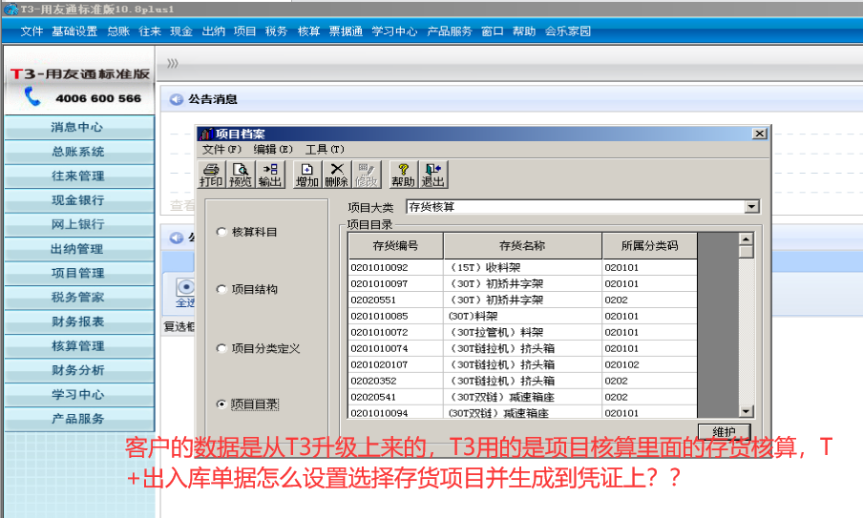Select cell (30T)料架 in the table

522,316
